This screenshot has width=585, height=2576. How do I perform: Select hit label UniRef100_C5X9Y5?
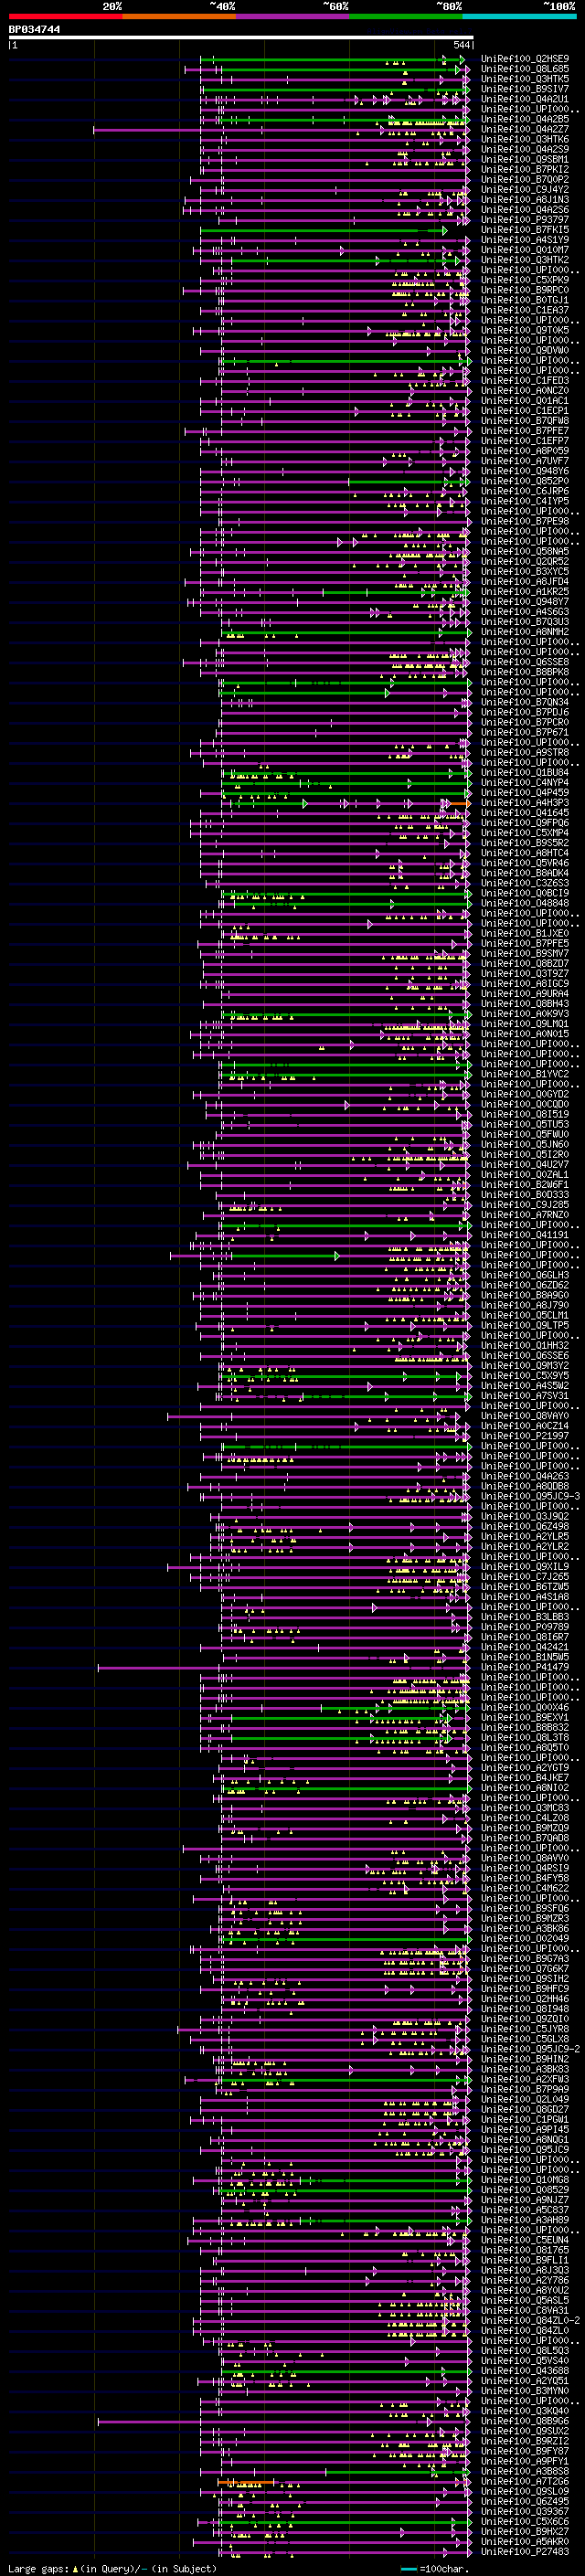pyautogui.click(x=524, y=1375)
